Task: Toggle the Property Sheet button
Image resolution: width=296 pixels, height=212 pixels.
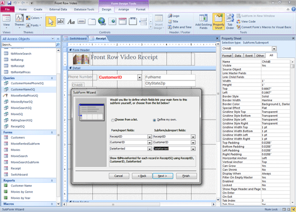Action: tap(219, 22)
